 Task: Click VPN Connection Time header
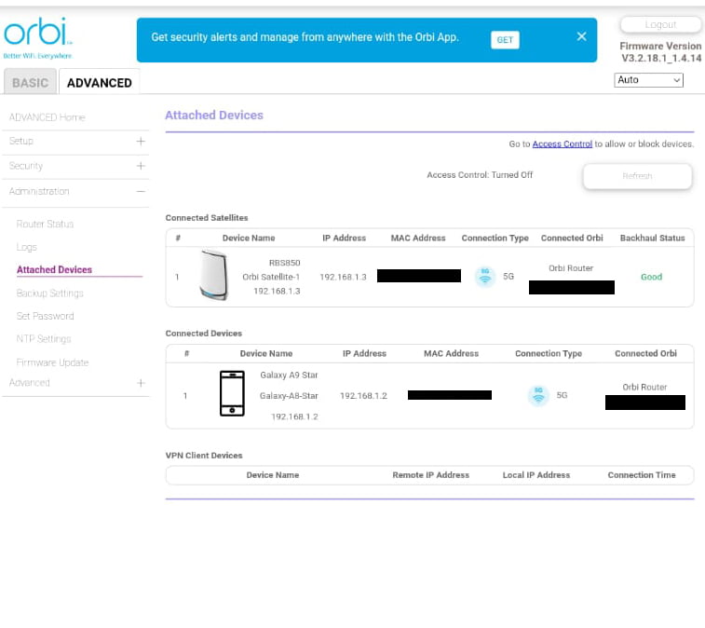point(642,475)
